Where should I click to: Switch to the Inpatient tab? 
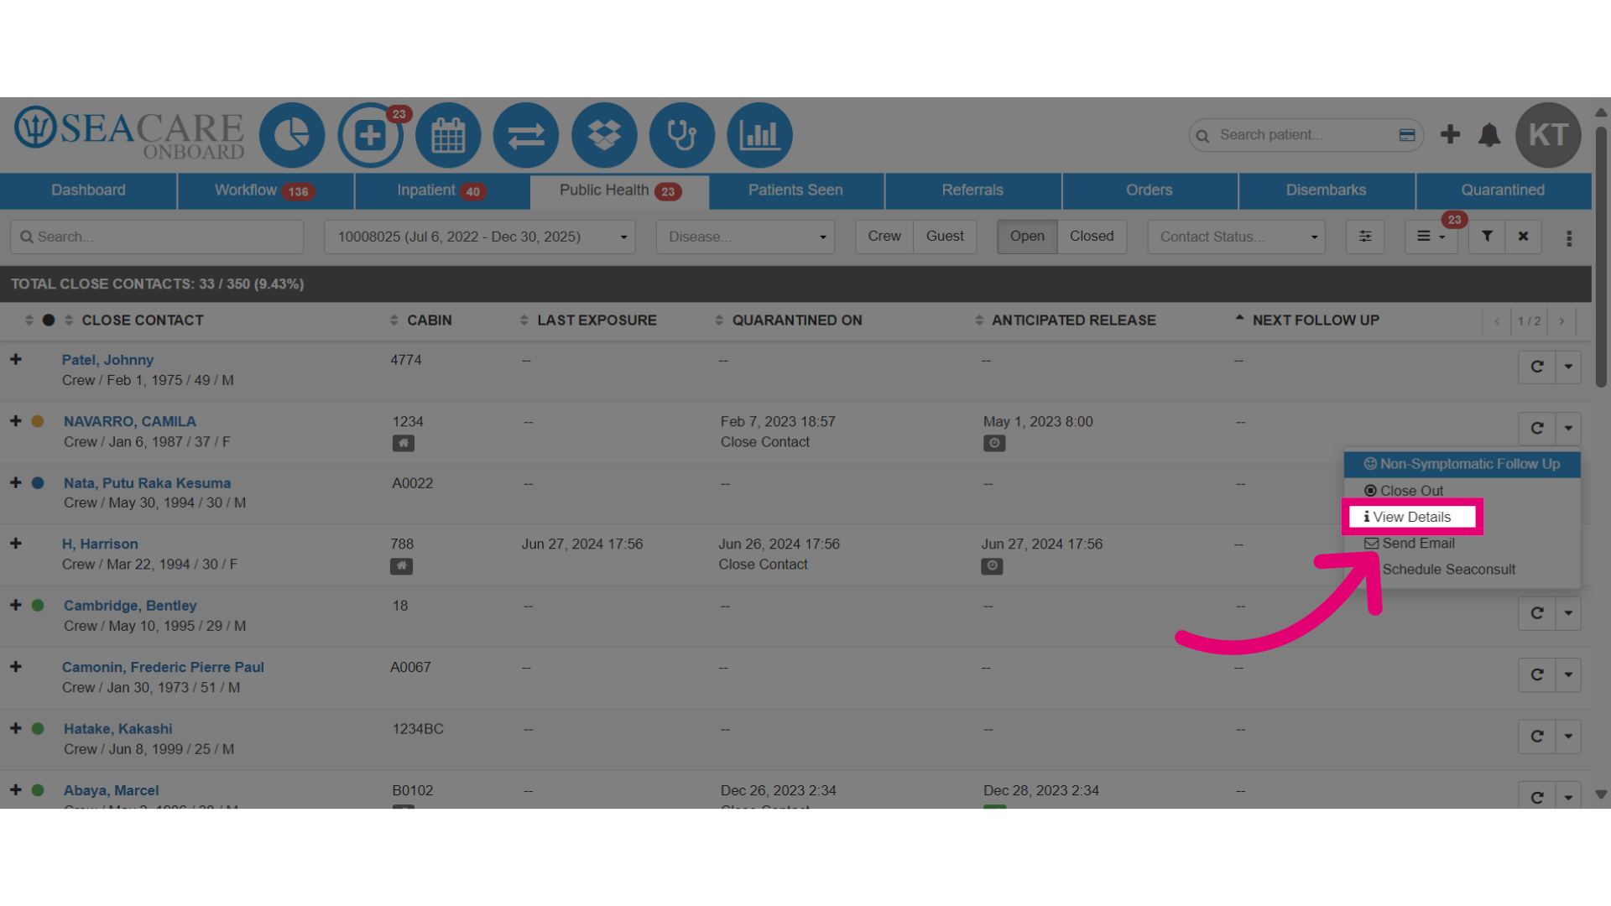click(442, 190)
